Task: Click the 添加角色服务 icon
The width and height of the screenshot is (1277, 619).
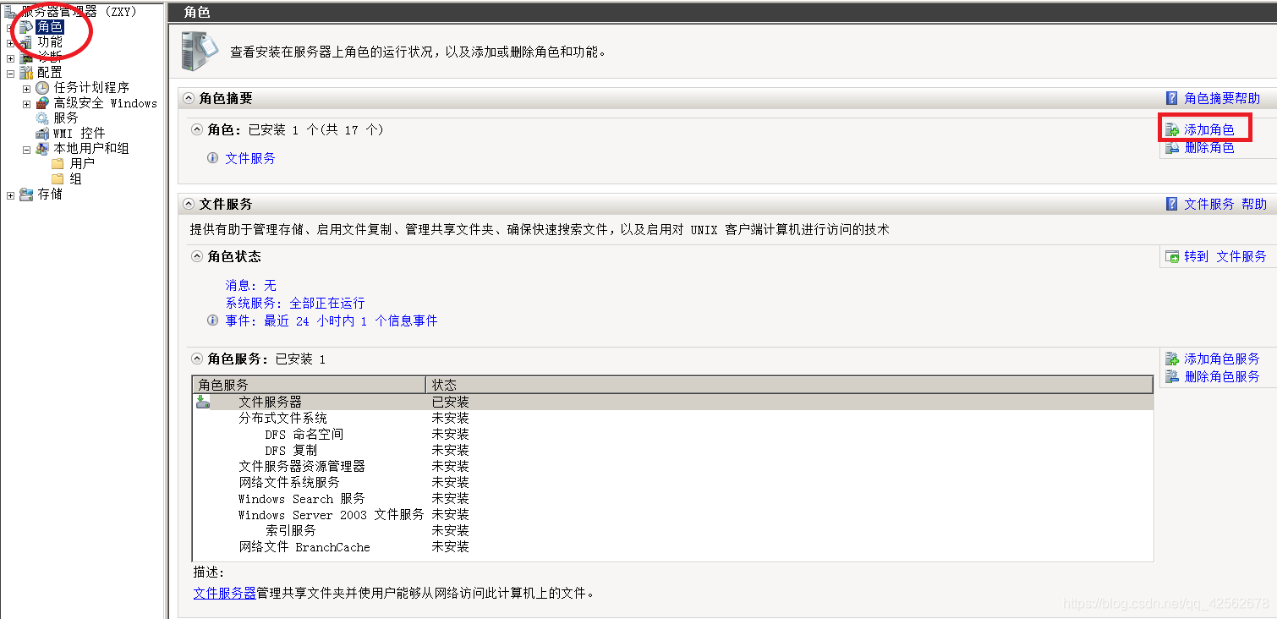Action: pyautogui.click(x=1172, y=359)
